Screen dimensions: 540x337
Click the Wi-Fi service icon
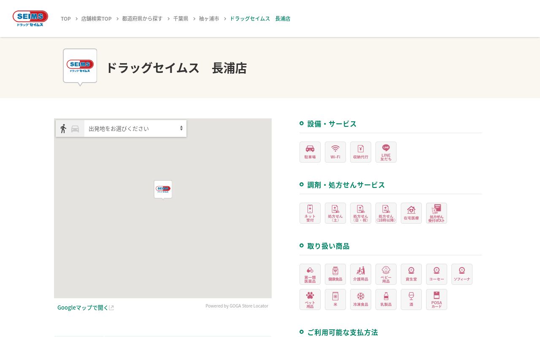[335, 152]
